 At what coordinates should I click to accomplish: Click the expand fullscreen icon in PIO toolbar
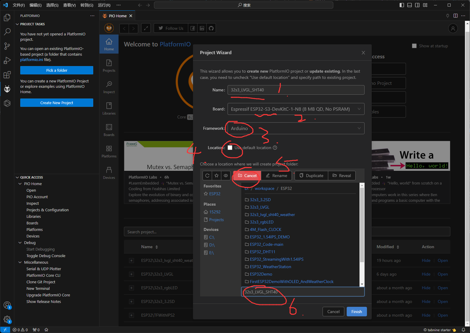146,28
